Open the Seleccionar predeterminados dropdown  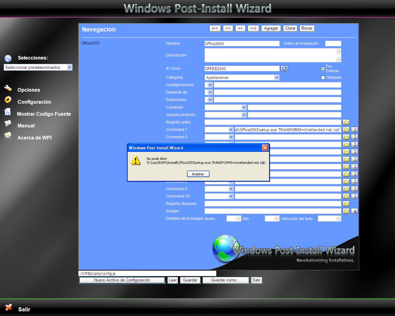point(38,67)
